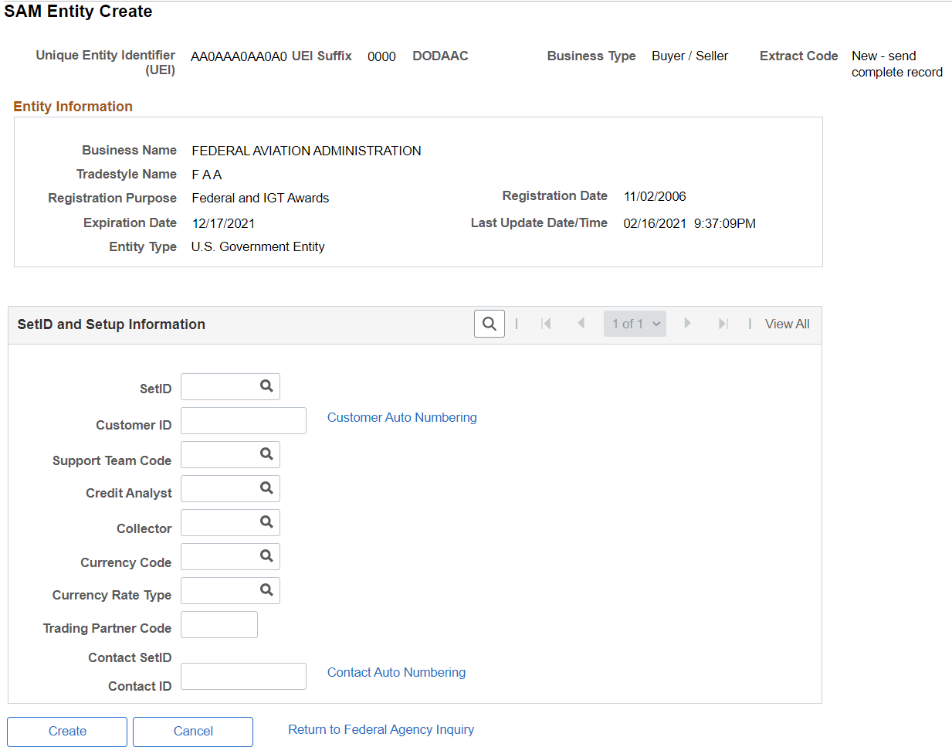Click the Cancel button

(x=192, y=731)
